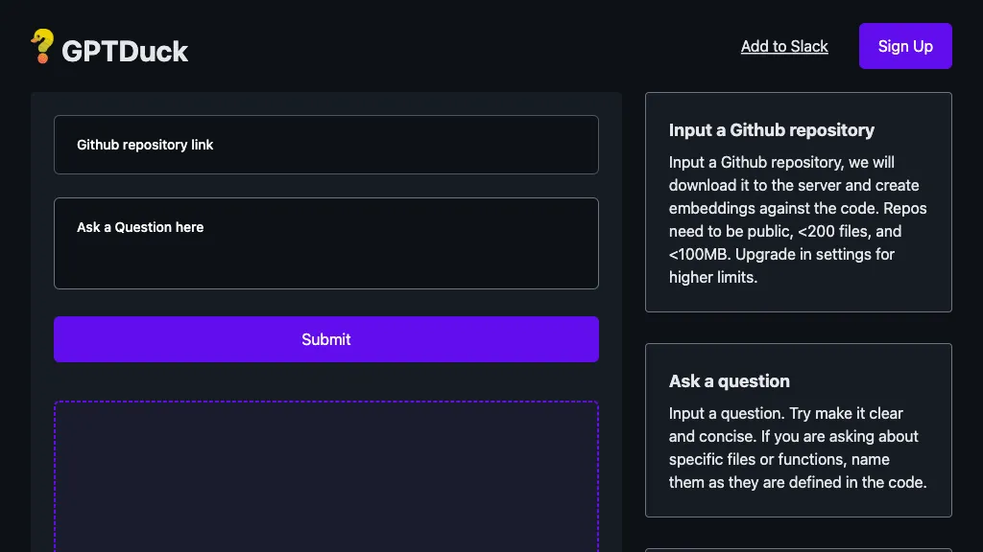This screenshot has width=983, height=552.
Task: Focus the Github repository link field
Action: pyautogui.click(x=326, y=145)
